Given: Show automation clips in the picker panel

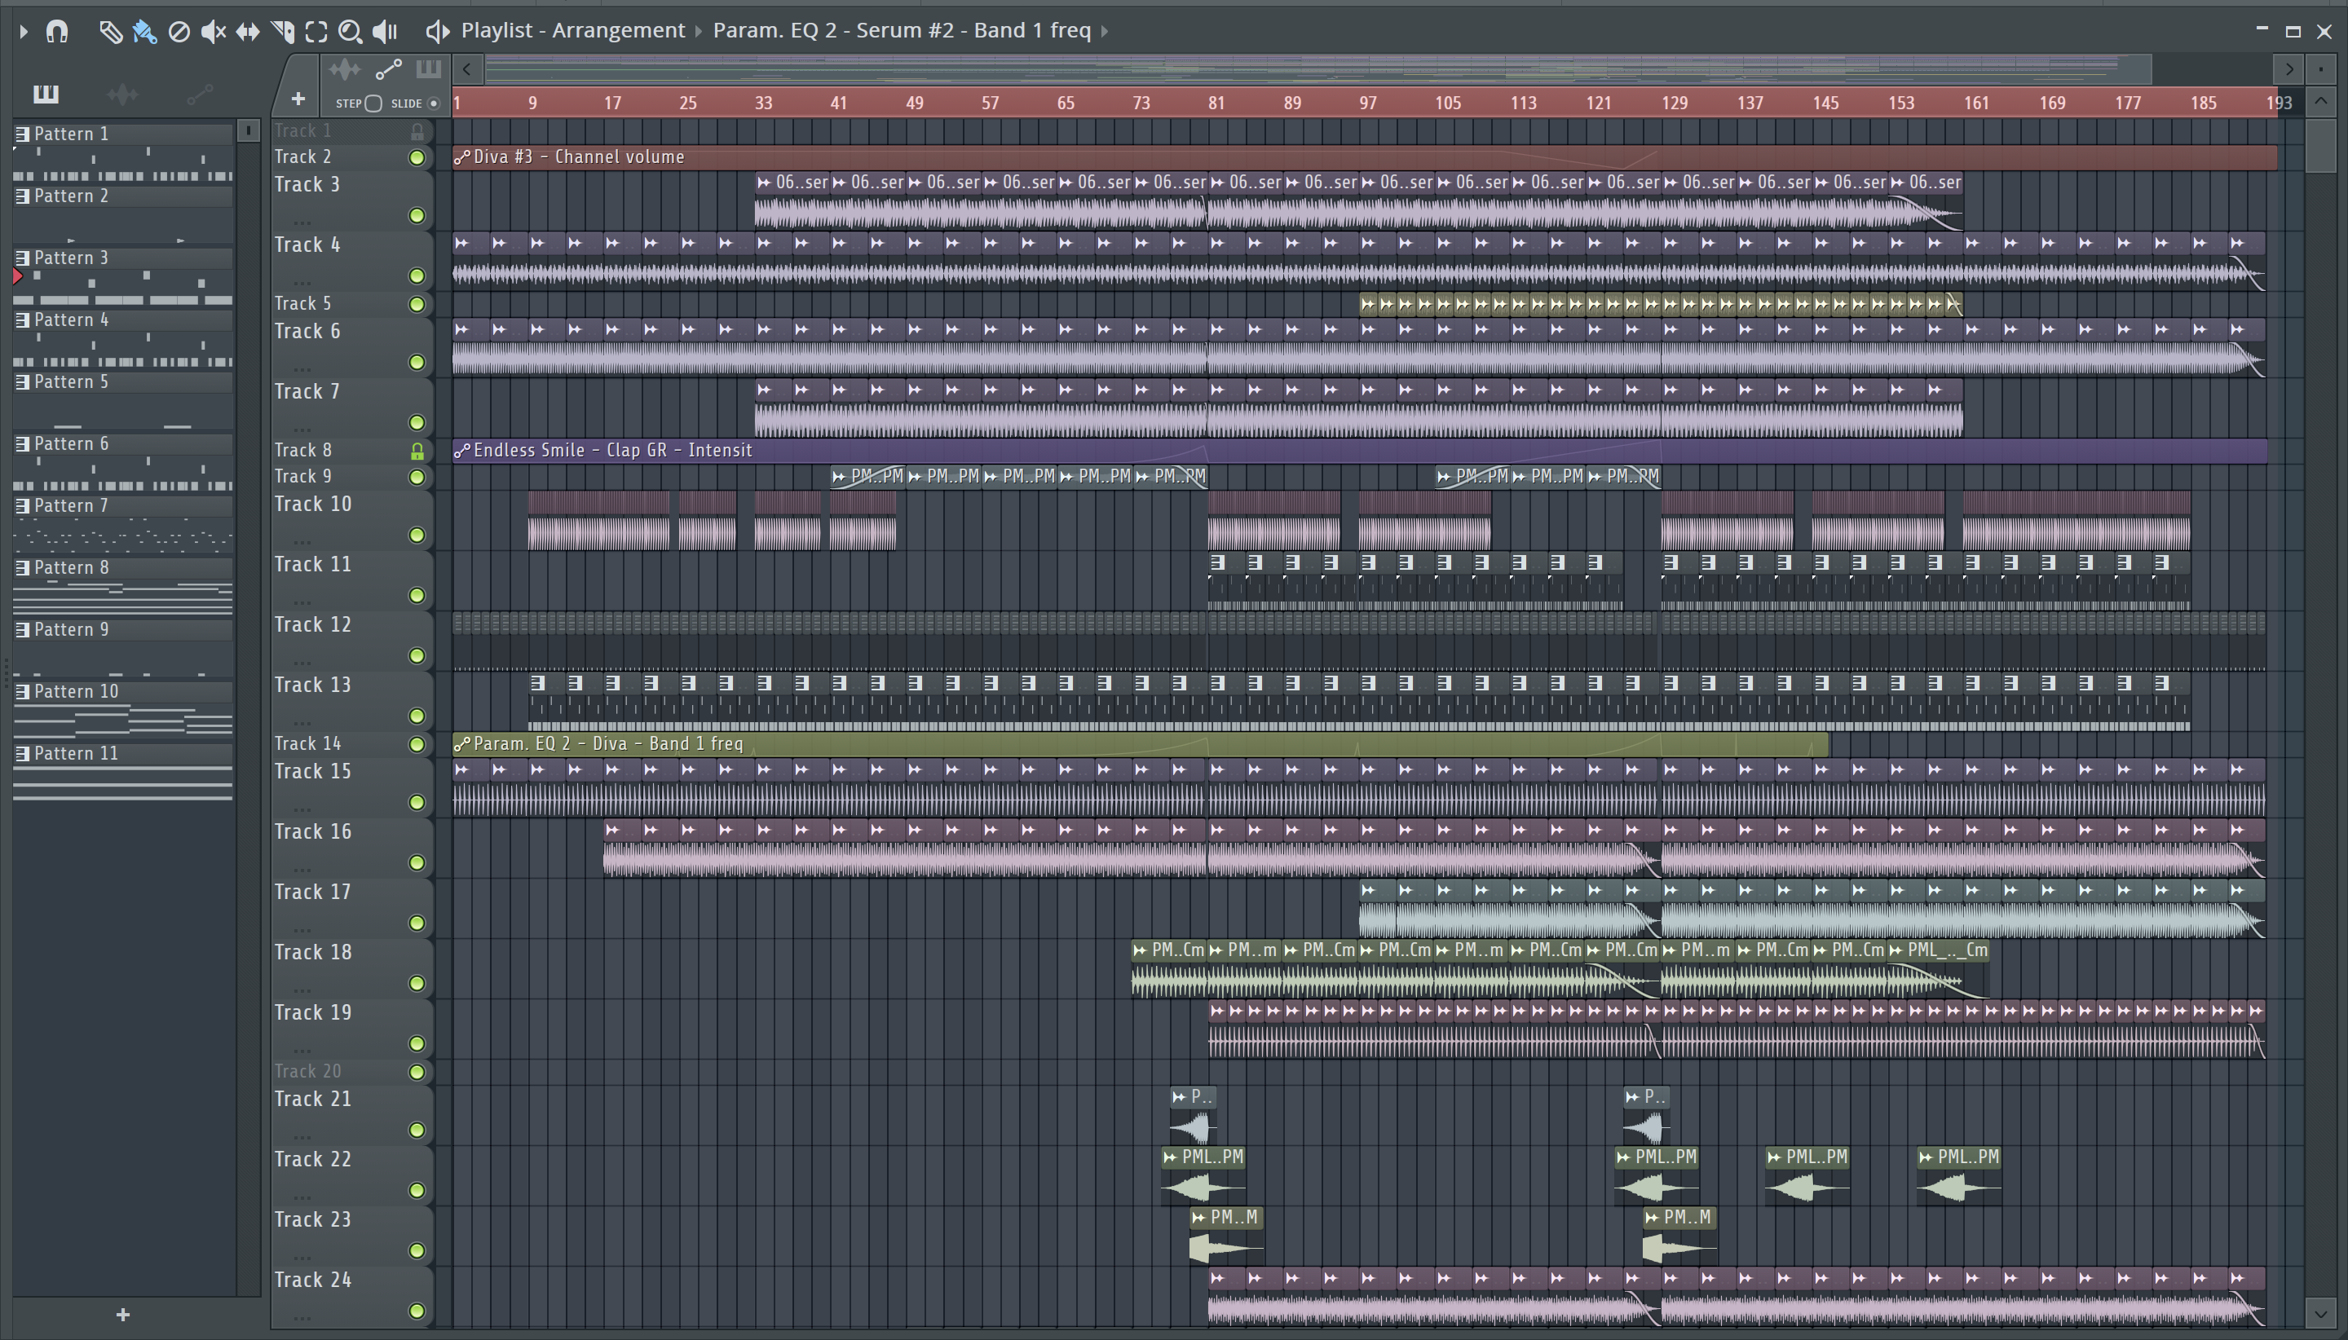Looking at the screenshot, I should [200, 94].
